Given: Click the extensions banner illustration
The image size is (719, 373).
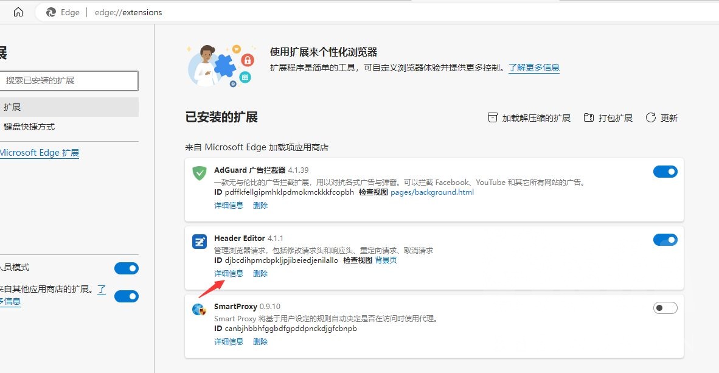Looking at the screenshot, I should click(x=221, y=66).
